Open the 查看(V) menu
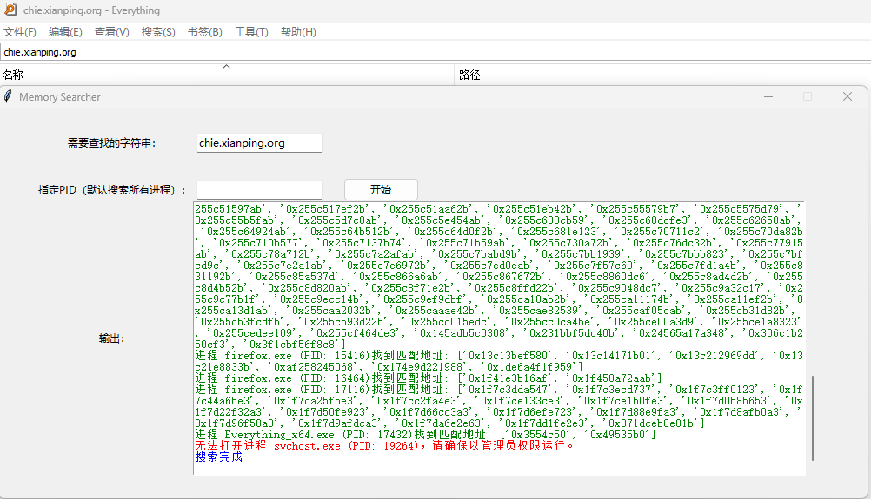The image size is (871, 499). pyautogui.click(x=111, y=32)
